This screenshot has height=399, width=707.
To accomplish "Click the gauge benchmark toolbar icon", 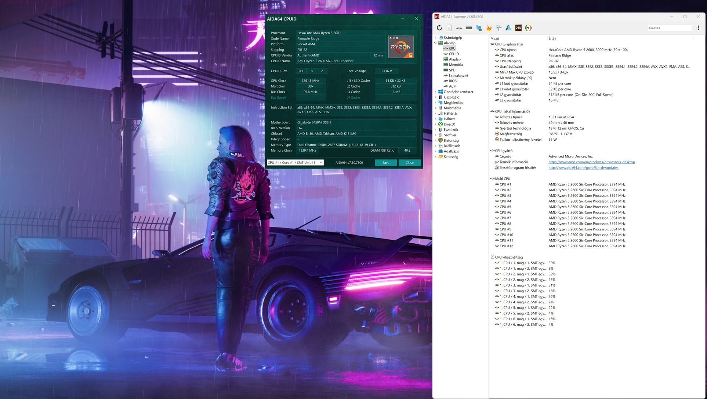I will pos(528,28).
